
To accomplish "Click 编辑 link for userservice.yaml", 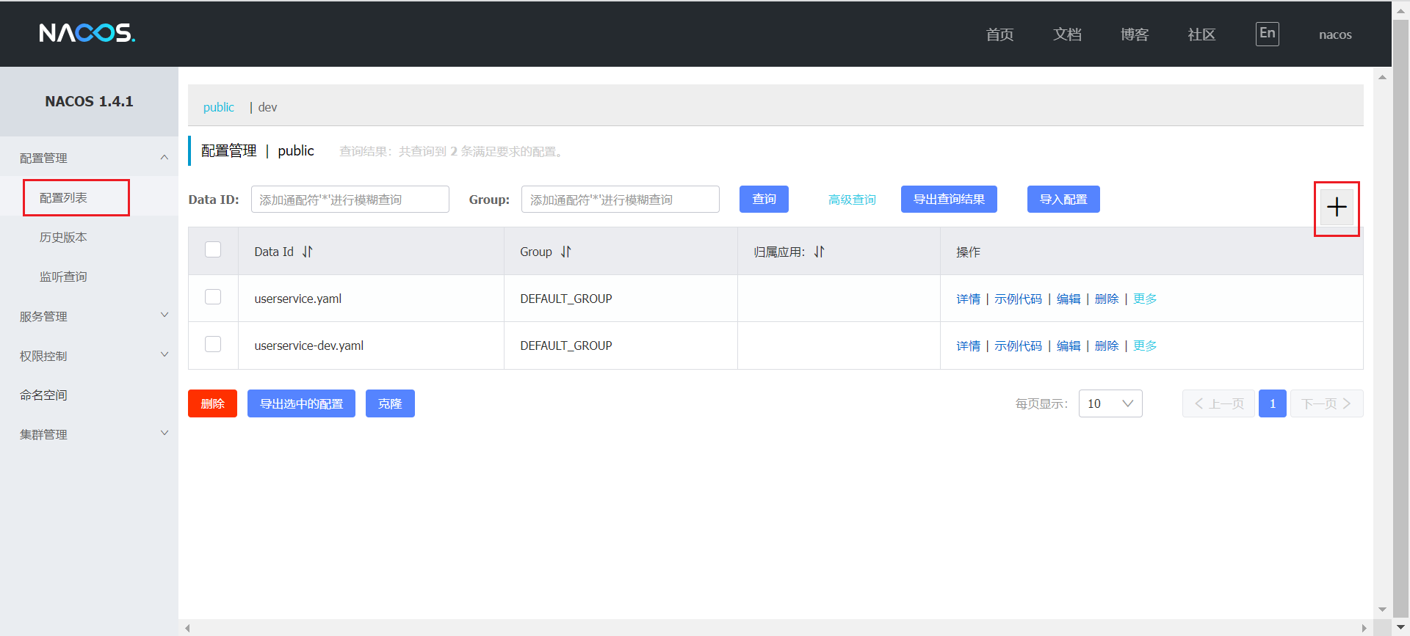I will click(1068, 299).
